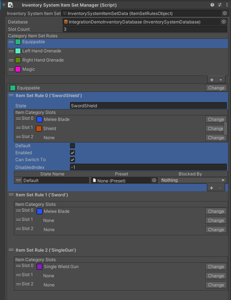The height and width of the screenshot is (300, 231).
Task: Enable the Default checkbox
Action: [72, 145]
